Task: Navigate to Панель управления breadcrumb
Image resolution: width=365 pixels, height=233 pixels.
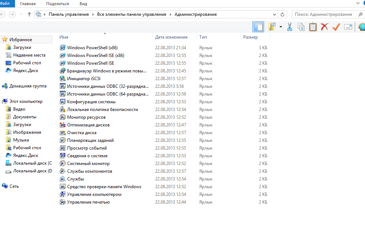Action: point(69,14)
